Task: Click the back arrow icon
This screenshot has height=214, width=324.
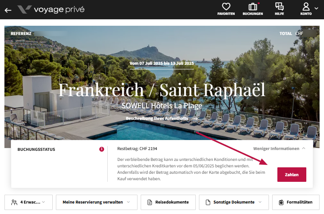Action: click(8, 10)
